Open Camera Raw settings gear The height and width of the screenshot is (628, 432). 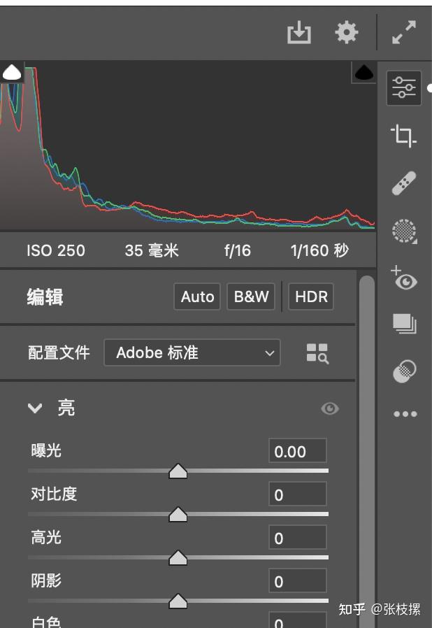(x=345, y=32)
